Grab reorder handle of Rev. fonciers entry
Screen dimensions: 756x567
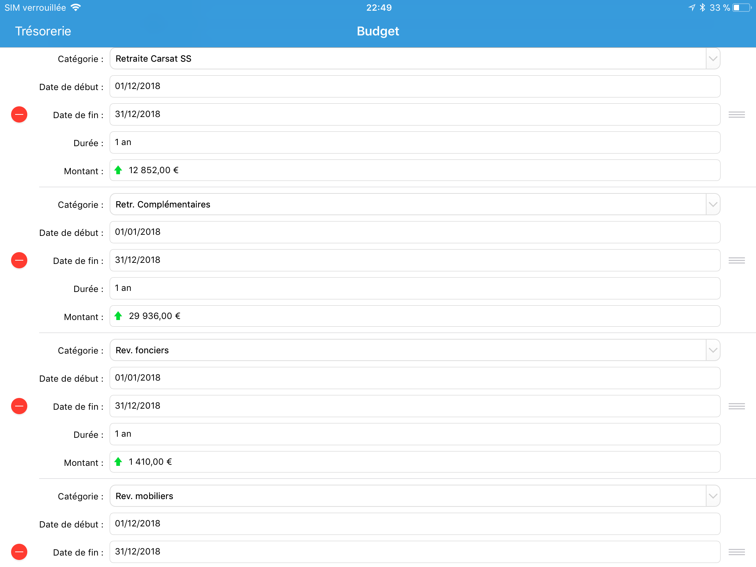pyautogui.click(x=736, y=406)
